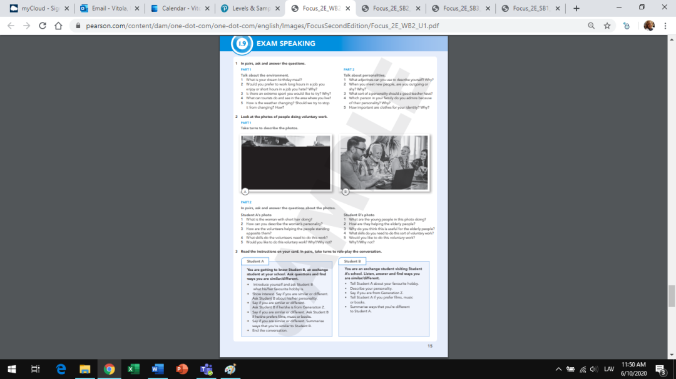Viewport: 676px width, 379px height.
Task: Open Word from the taskbar
Action: tap(157, 369)
